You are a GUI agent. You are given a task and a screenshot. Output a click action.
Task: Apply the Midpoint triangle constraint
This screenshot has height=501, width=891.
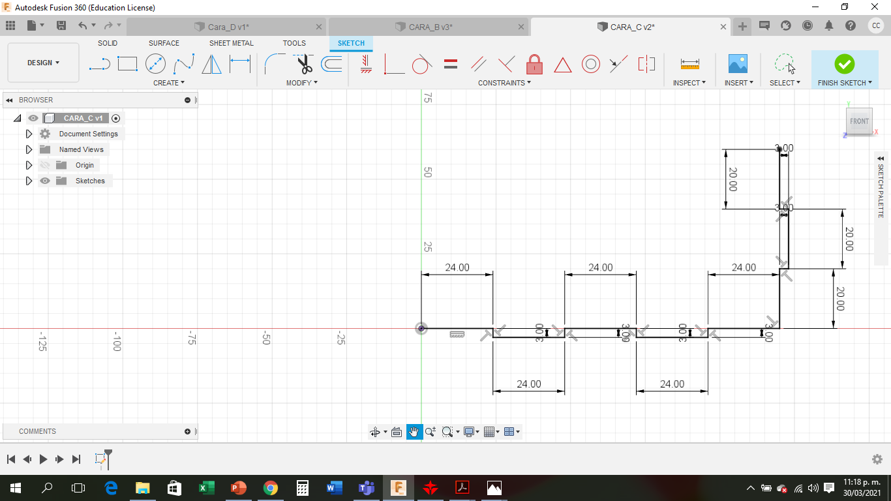tap(563, 64)
